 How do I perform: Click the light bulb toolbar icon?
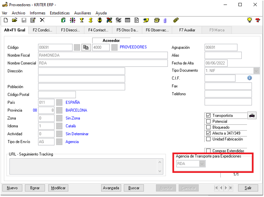(249, 20)
